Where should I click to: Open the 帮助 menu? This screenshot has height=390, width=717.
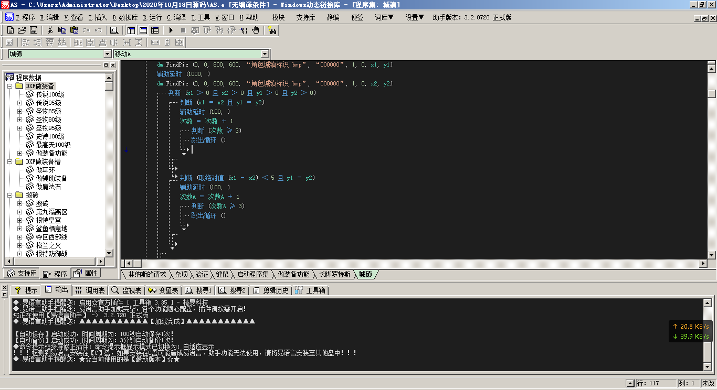coord(249,17)
